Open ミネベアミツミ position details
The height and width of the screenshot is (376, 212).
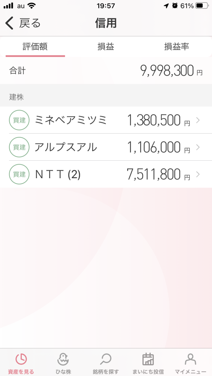(106, 120)
